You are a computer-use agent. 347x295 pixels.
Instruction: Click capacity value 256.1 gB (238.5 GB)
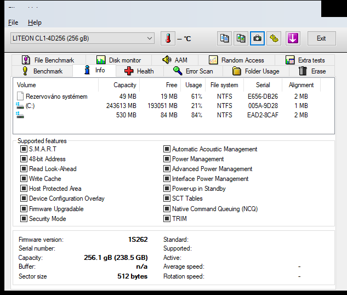point(116,257)
